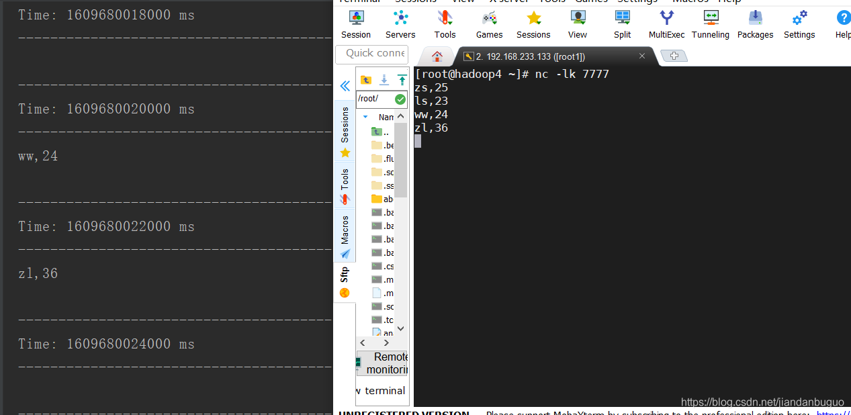Click 'zl,36' output in left console
Screen dimensions: 851x415
click(x=38, y=274)
